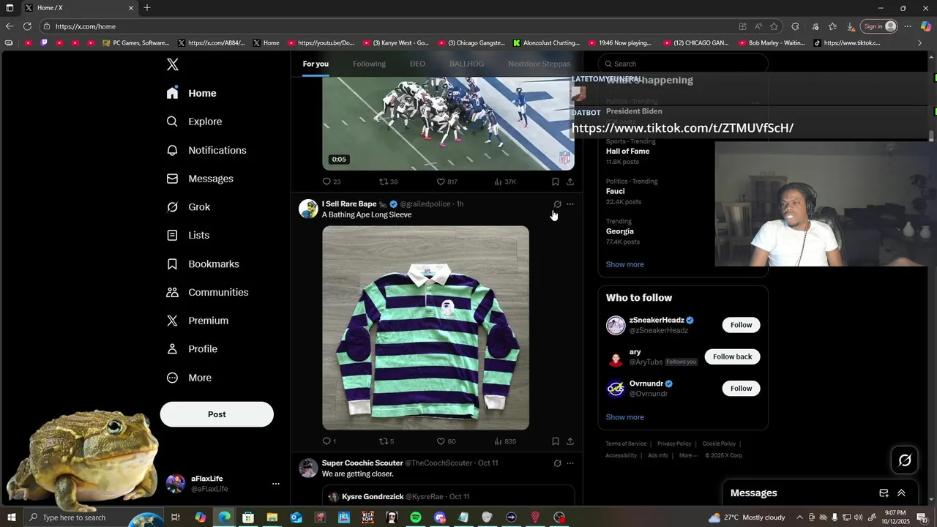Follow zSneakerHeadz
This screenshot has height=527, width=937.
[x=741, y=325]
